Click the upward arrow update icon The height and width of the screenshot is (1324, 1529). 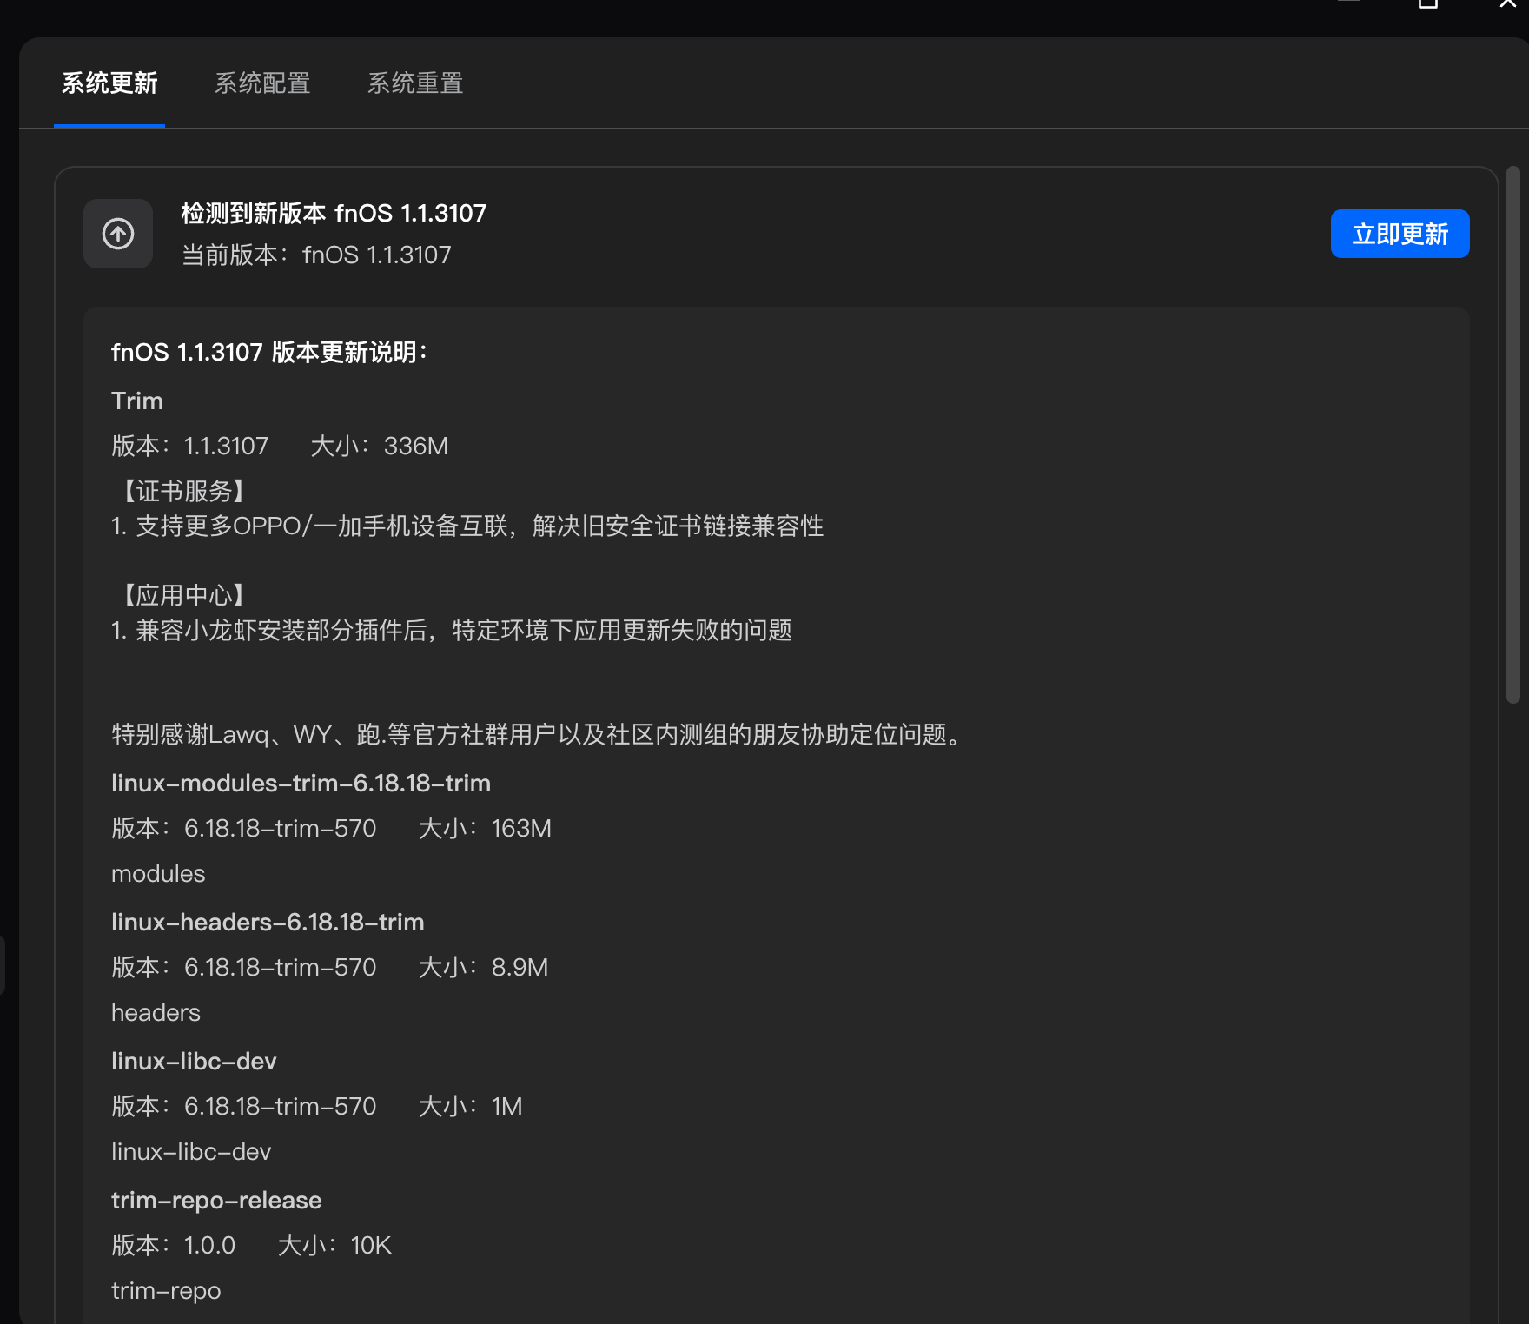click(x=118, y=234)
